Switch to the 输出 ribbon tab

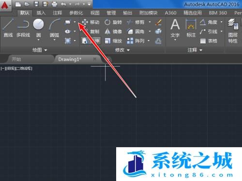point(127,13)
